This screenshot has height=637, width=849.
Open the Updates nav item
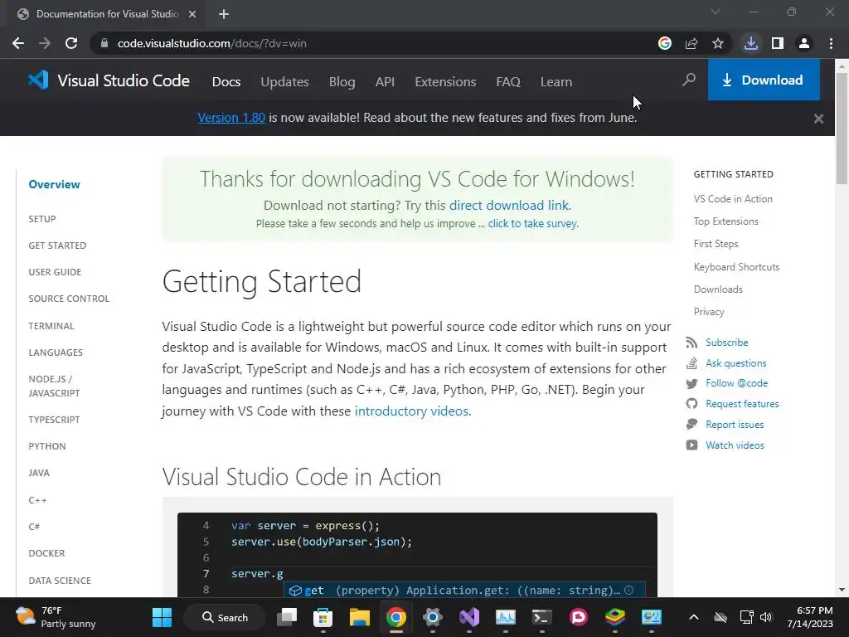click(285, 82)
